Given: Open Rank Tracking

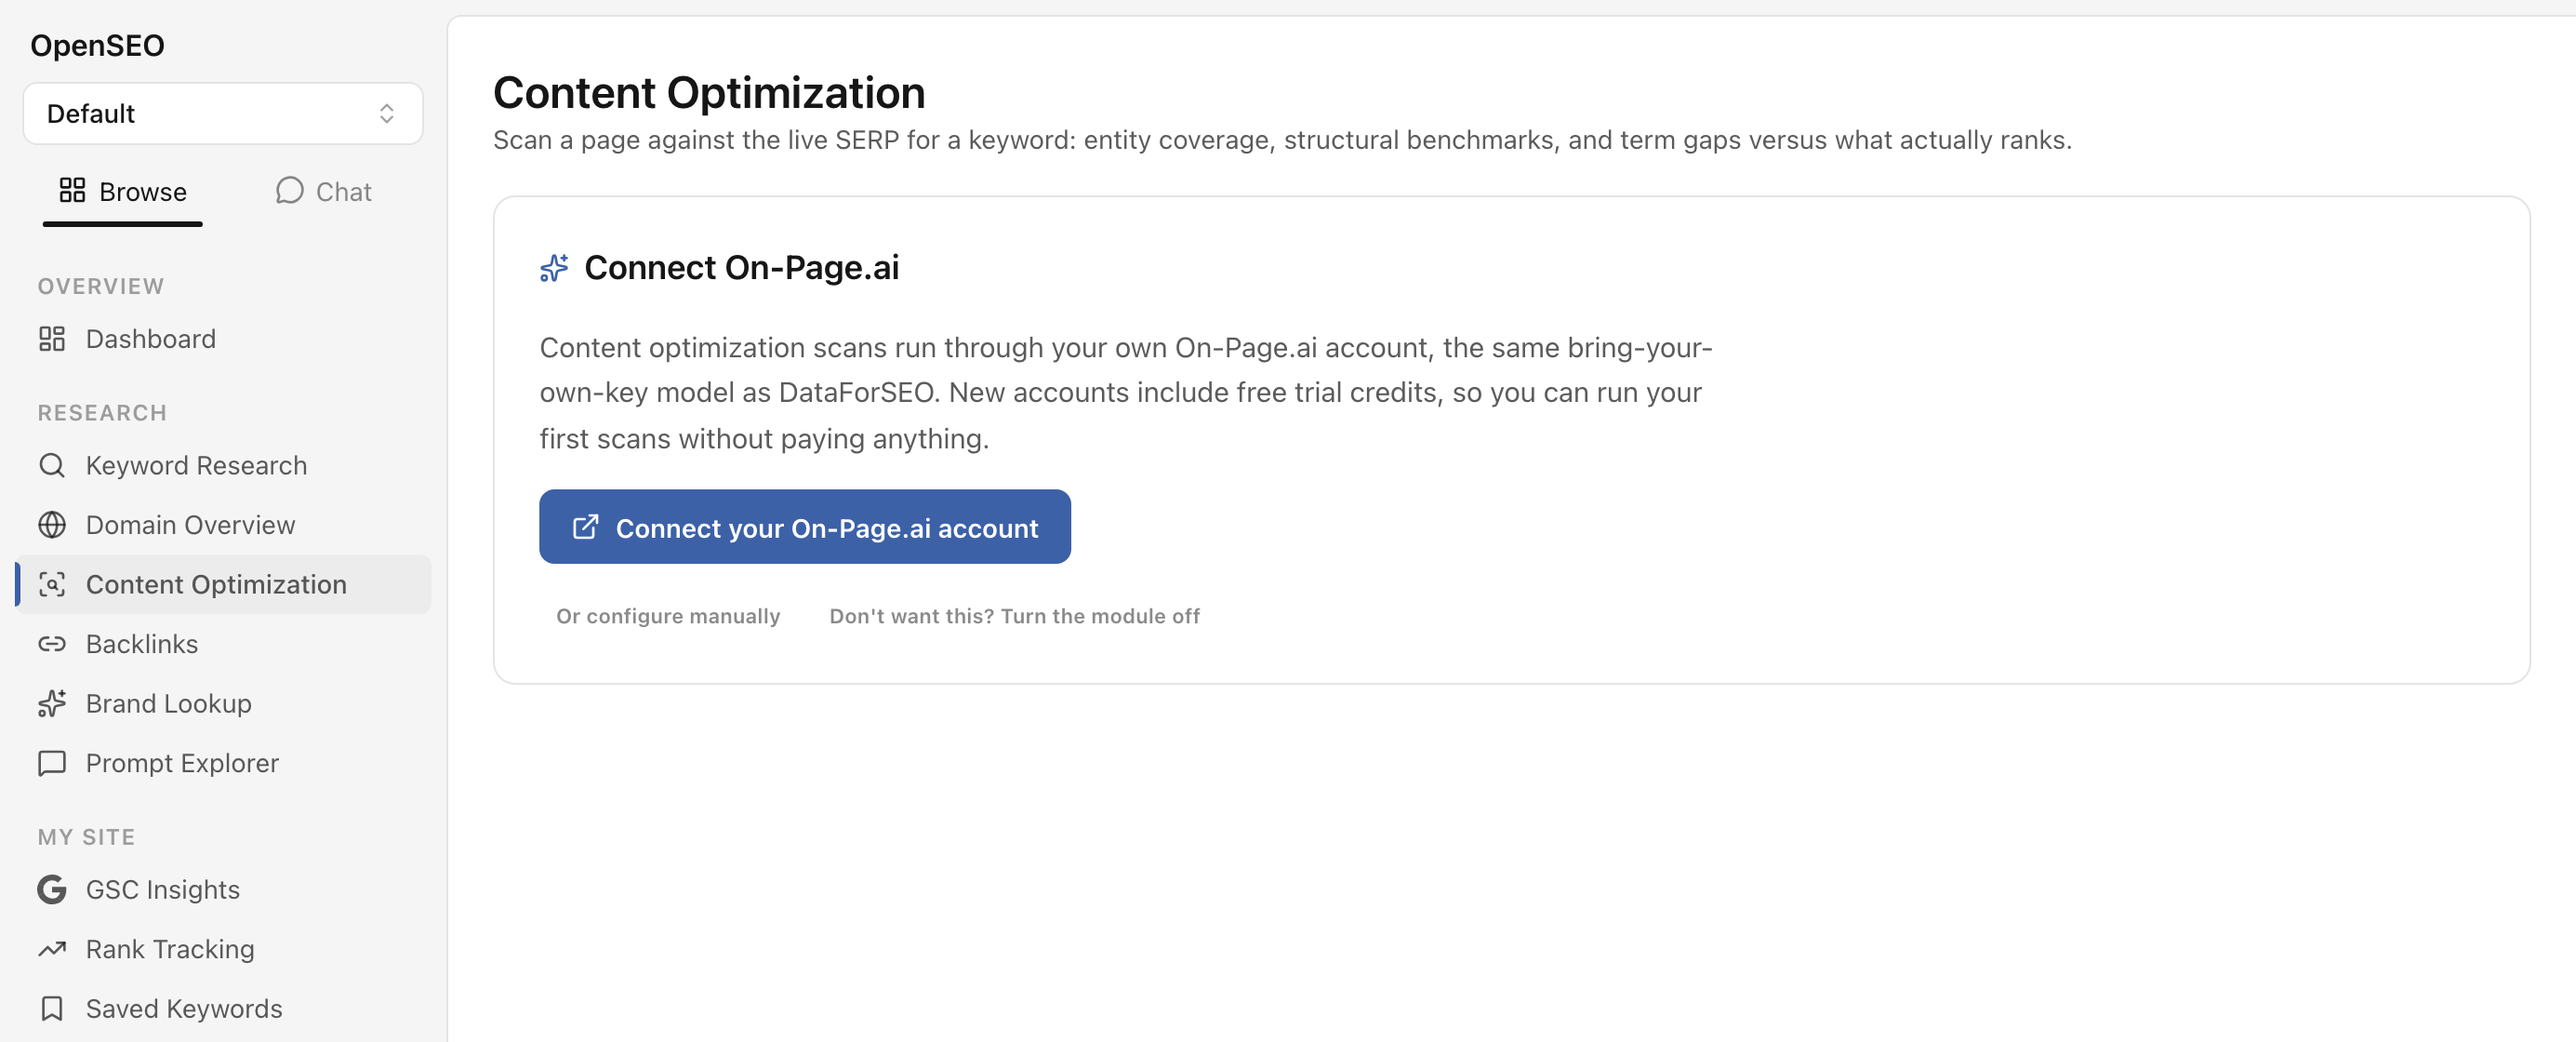Looking at the screenshot, I should click(x=225, y=949).
